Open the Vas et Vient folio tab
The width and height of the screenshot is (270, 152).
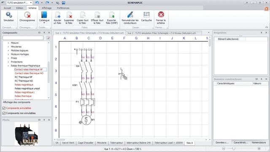tap(68, 143)
